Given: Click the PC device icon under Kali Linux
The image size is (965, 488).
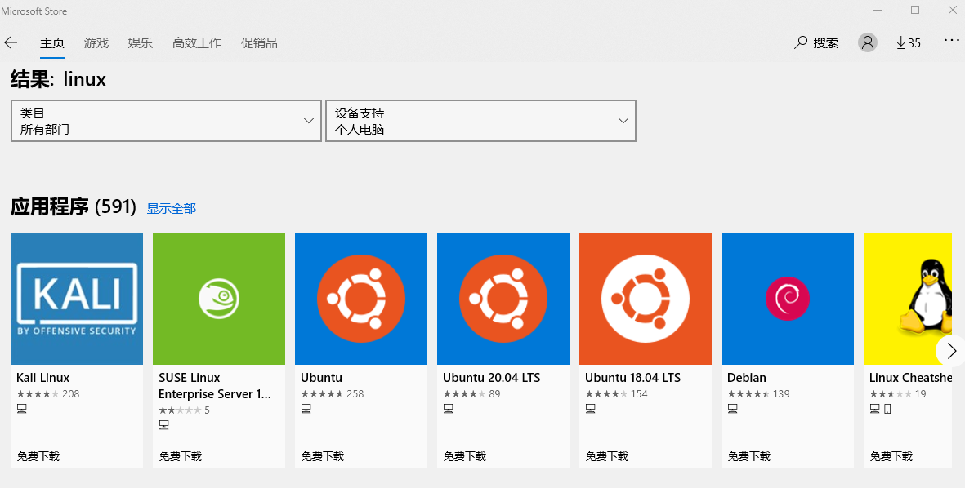Looking at the screenshot, I should pos(21,409).
